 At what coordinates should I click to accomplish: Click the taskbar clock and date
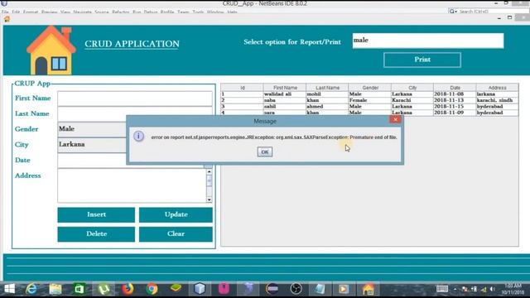point(513,289)
